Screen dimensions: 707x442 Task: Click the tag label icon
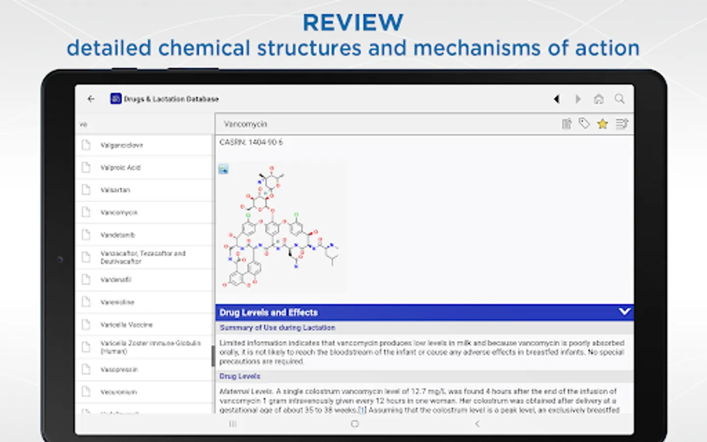coord(584,124)
